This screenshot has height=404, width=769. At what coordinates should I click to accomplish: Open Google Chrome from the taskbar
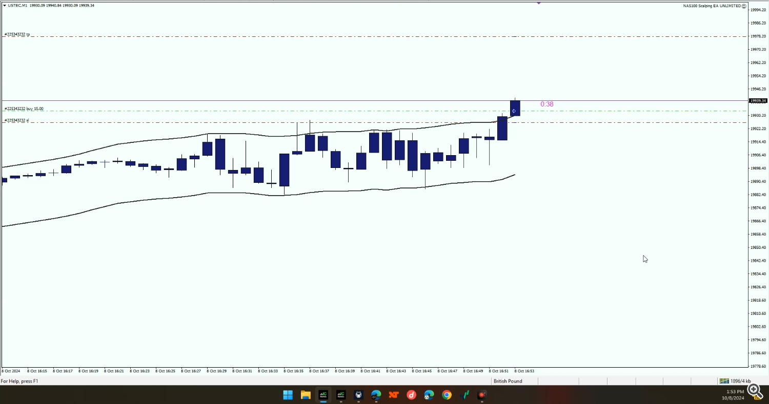[447, 395]
